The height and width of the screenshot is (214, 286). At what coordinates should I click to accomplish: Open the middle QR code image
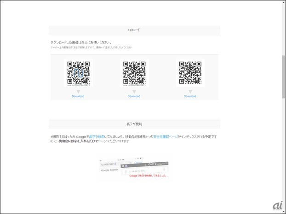134,73
